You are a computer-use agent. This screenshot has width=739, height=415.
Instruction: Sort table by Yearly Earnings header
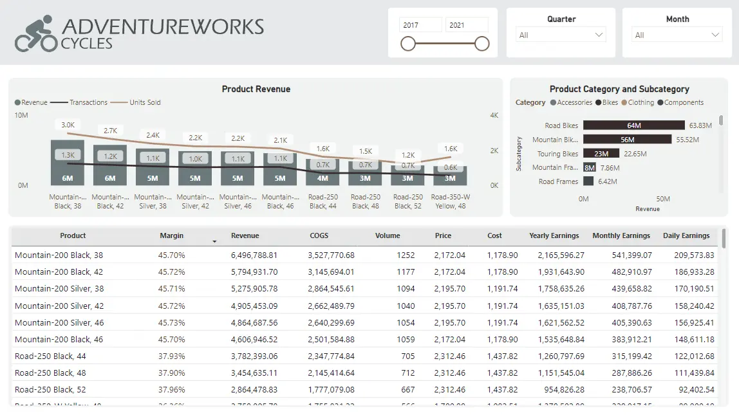554,235
